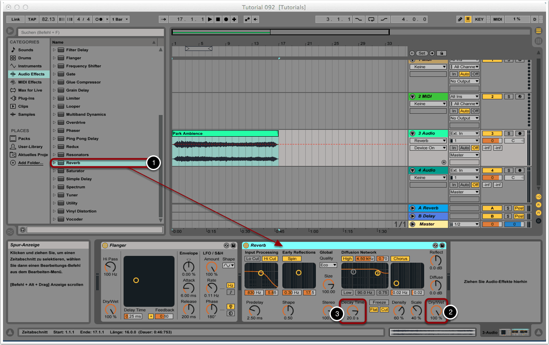Click the Reverb save preset icon

pyautogui.click(x=442, y=245)
